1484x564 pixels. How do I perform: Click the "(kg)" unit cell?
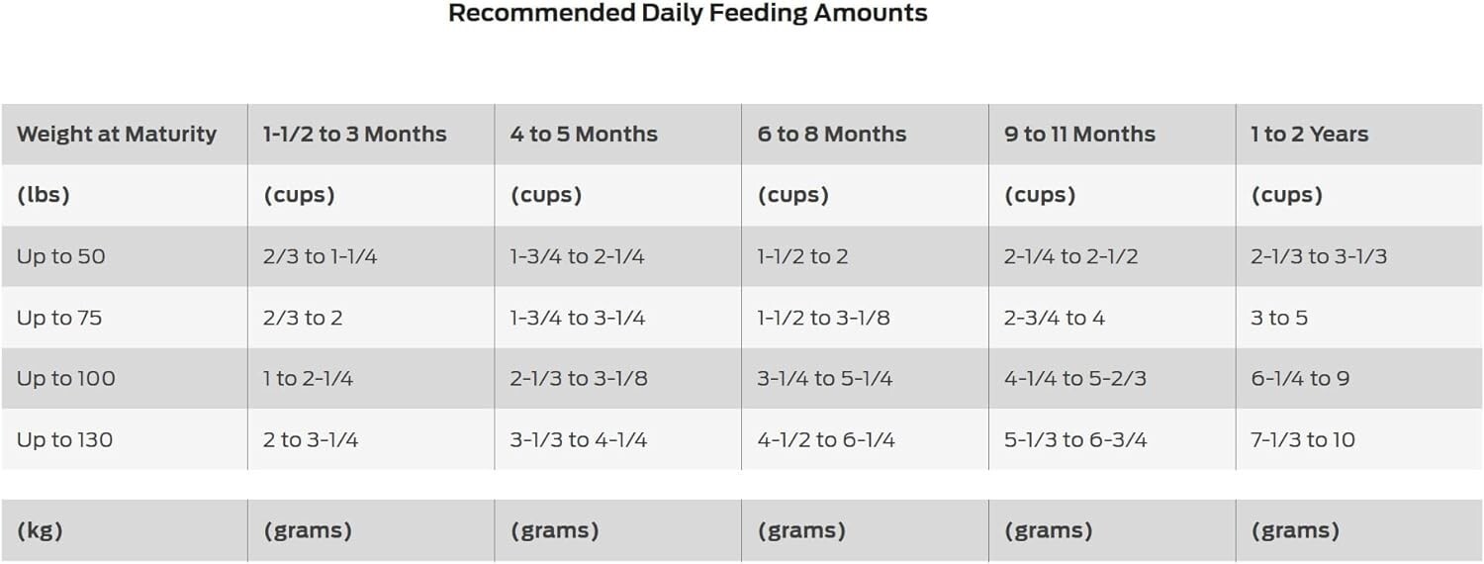pos(40,530)
